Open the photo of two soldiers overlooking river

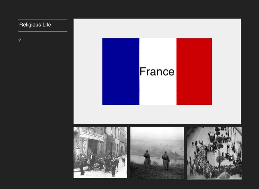(157, 153)
